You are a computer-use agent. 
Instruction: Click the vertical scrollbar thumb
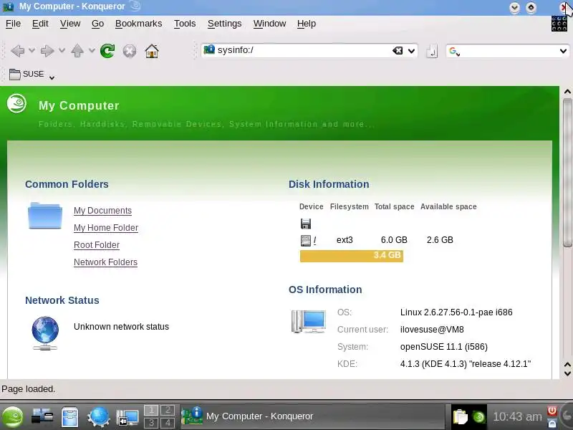tap(567, 173)
